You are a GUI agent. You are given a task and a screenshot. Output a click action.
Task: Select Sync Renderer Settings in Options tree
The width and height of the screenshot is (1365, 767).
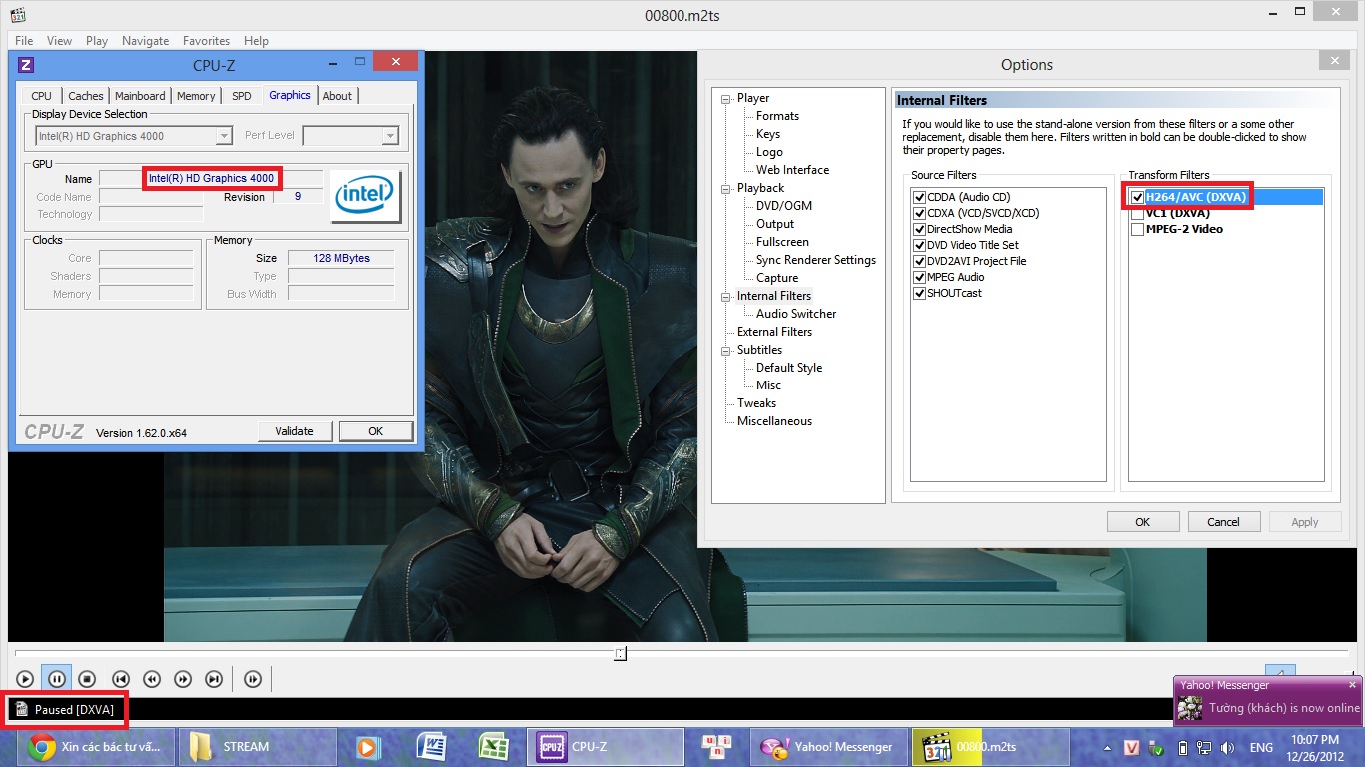coord(815,260)
